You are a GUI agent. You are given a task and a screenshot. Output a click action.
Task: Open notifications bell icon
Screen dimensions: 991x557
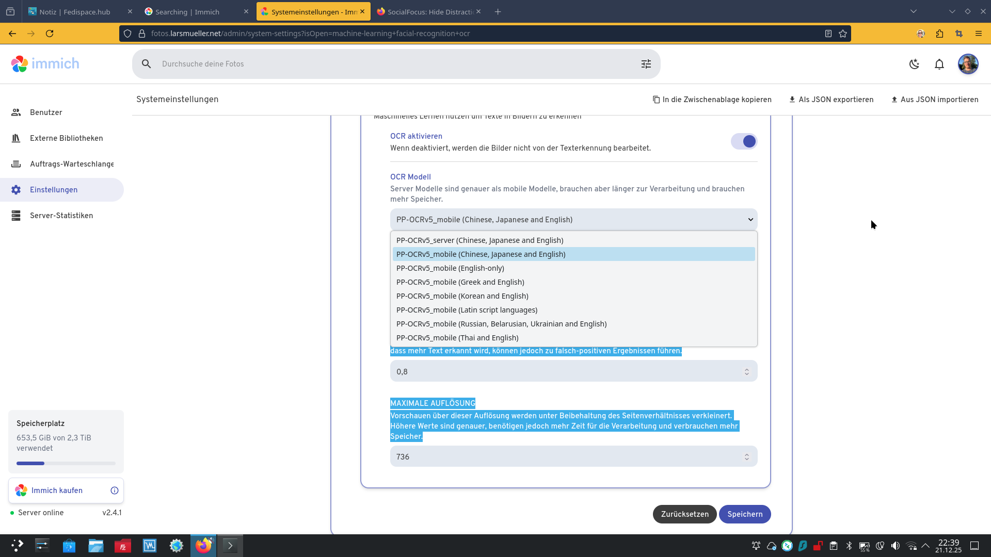pyautogui.click(x=939, y=64)
